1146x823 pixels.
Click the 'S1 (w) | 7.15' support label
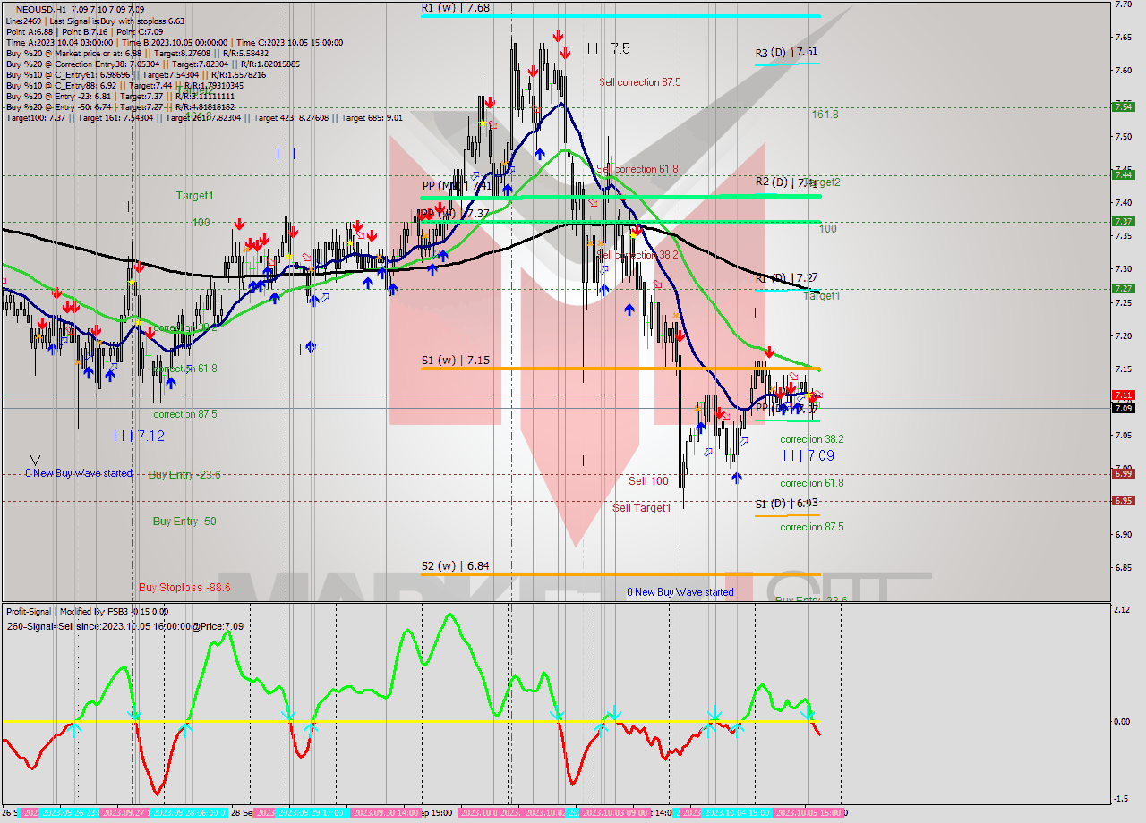(456, 361)
